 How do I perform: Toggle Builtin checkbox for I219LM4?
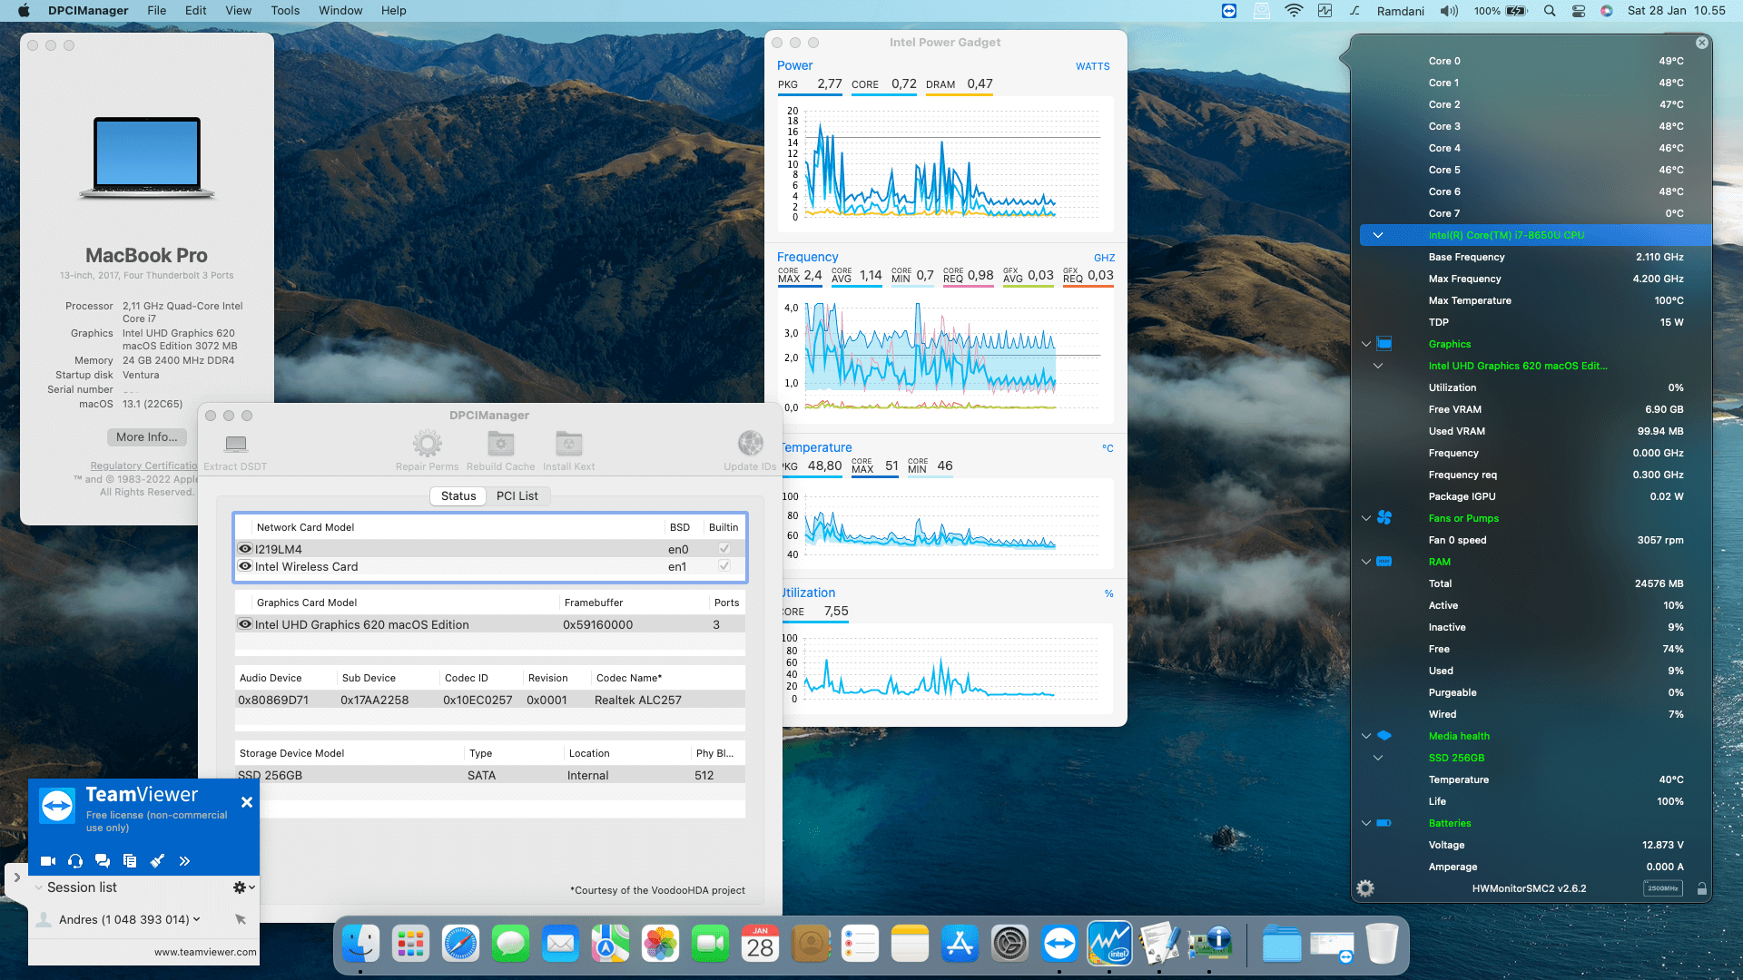[x=724, y=549]
